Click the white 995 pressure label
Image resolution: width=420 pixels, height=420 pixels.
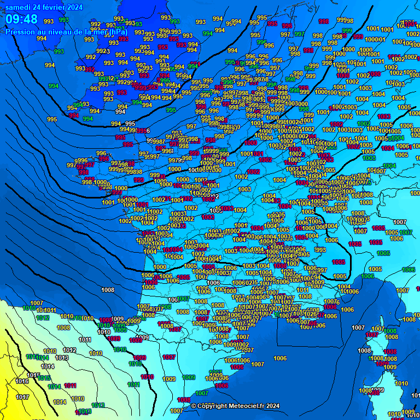click(52, 119)
